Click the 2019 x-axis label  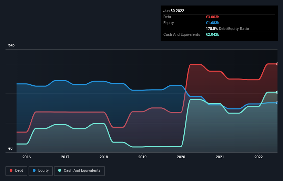tap(142, 157)
